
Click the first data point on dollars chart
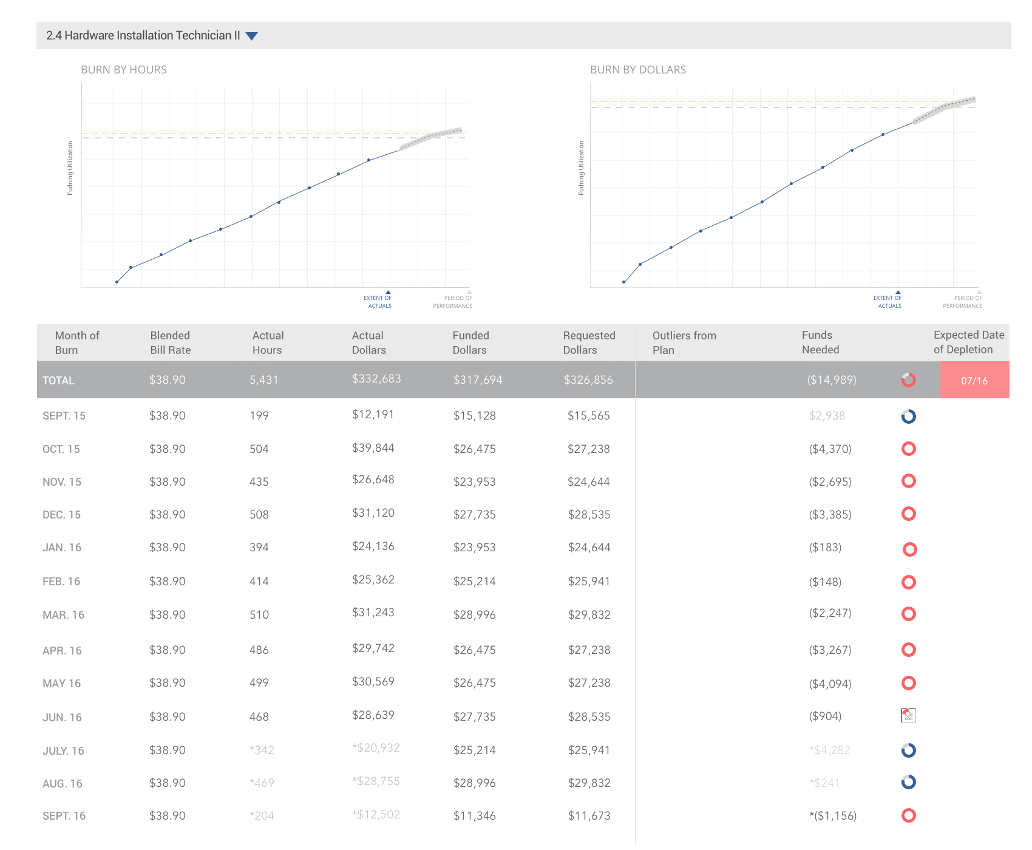tap(623, 282)
